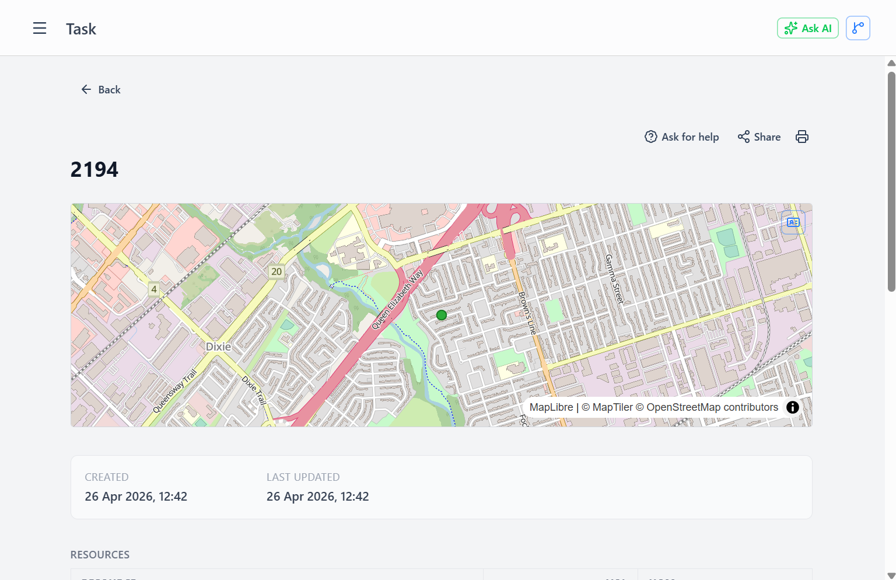896x580 pixels.
Task: Select the created date 26 Apr 2026, 12:42
Action: 136,497
